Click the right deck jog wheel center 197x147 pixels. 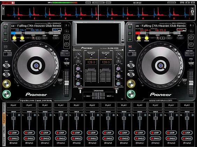pos(161,65)
